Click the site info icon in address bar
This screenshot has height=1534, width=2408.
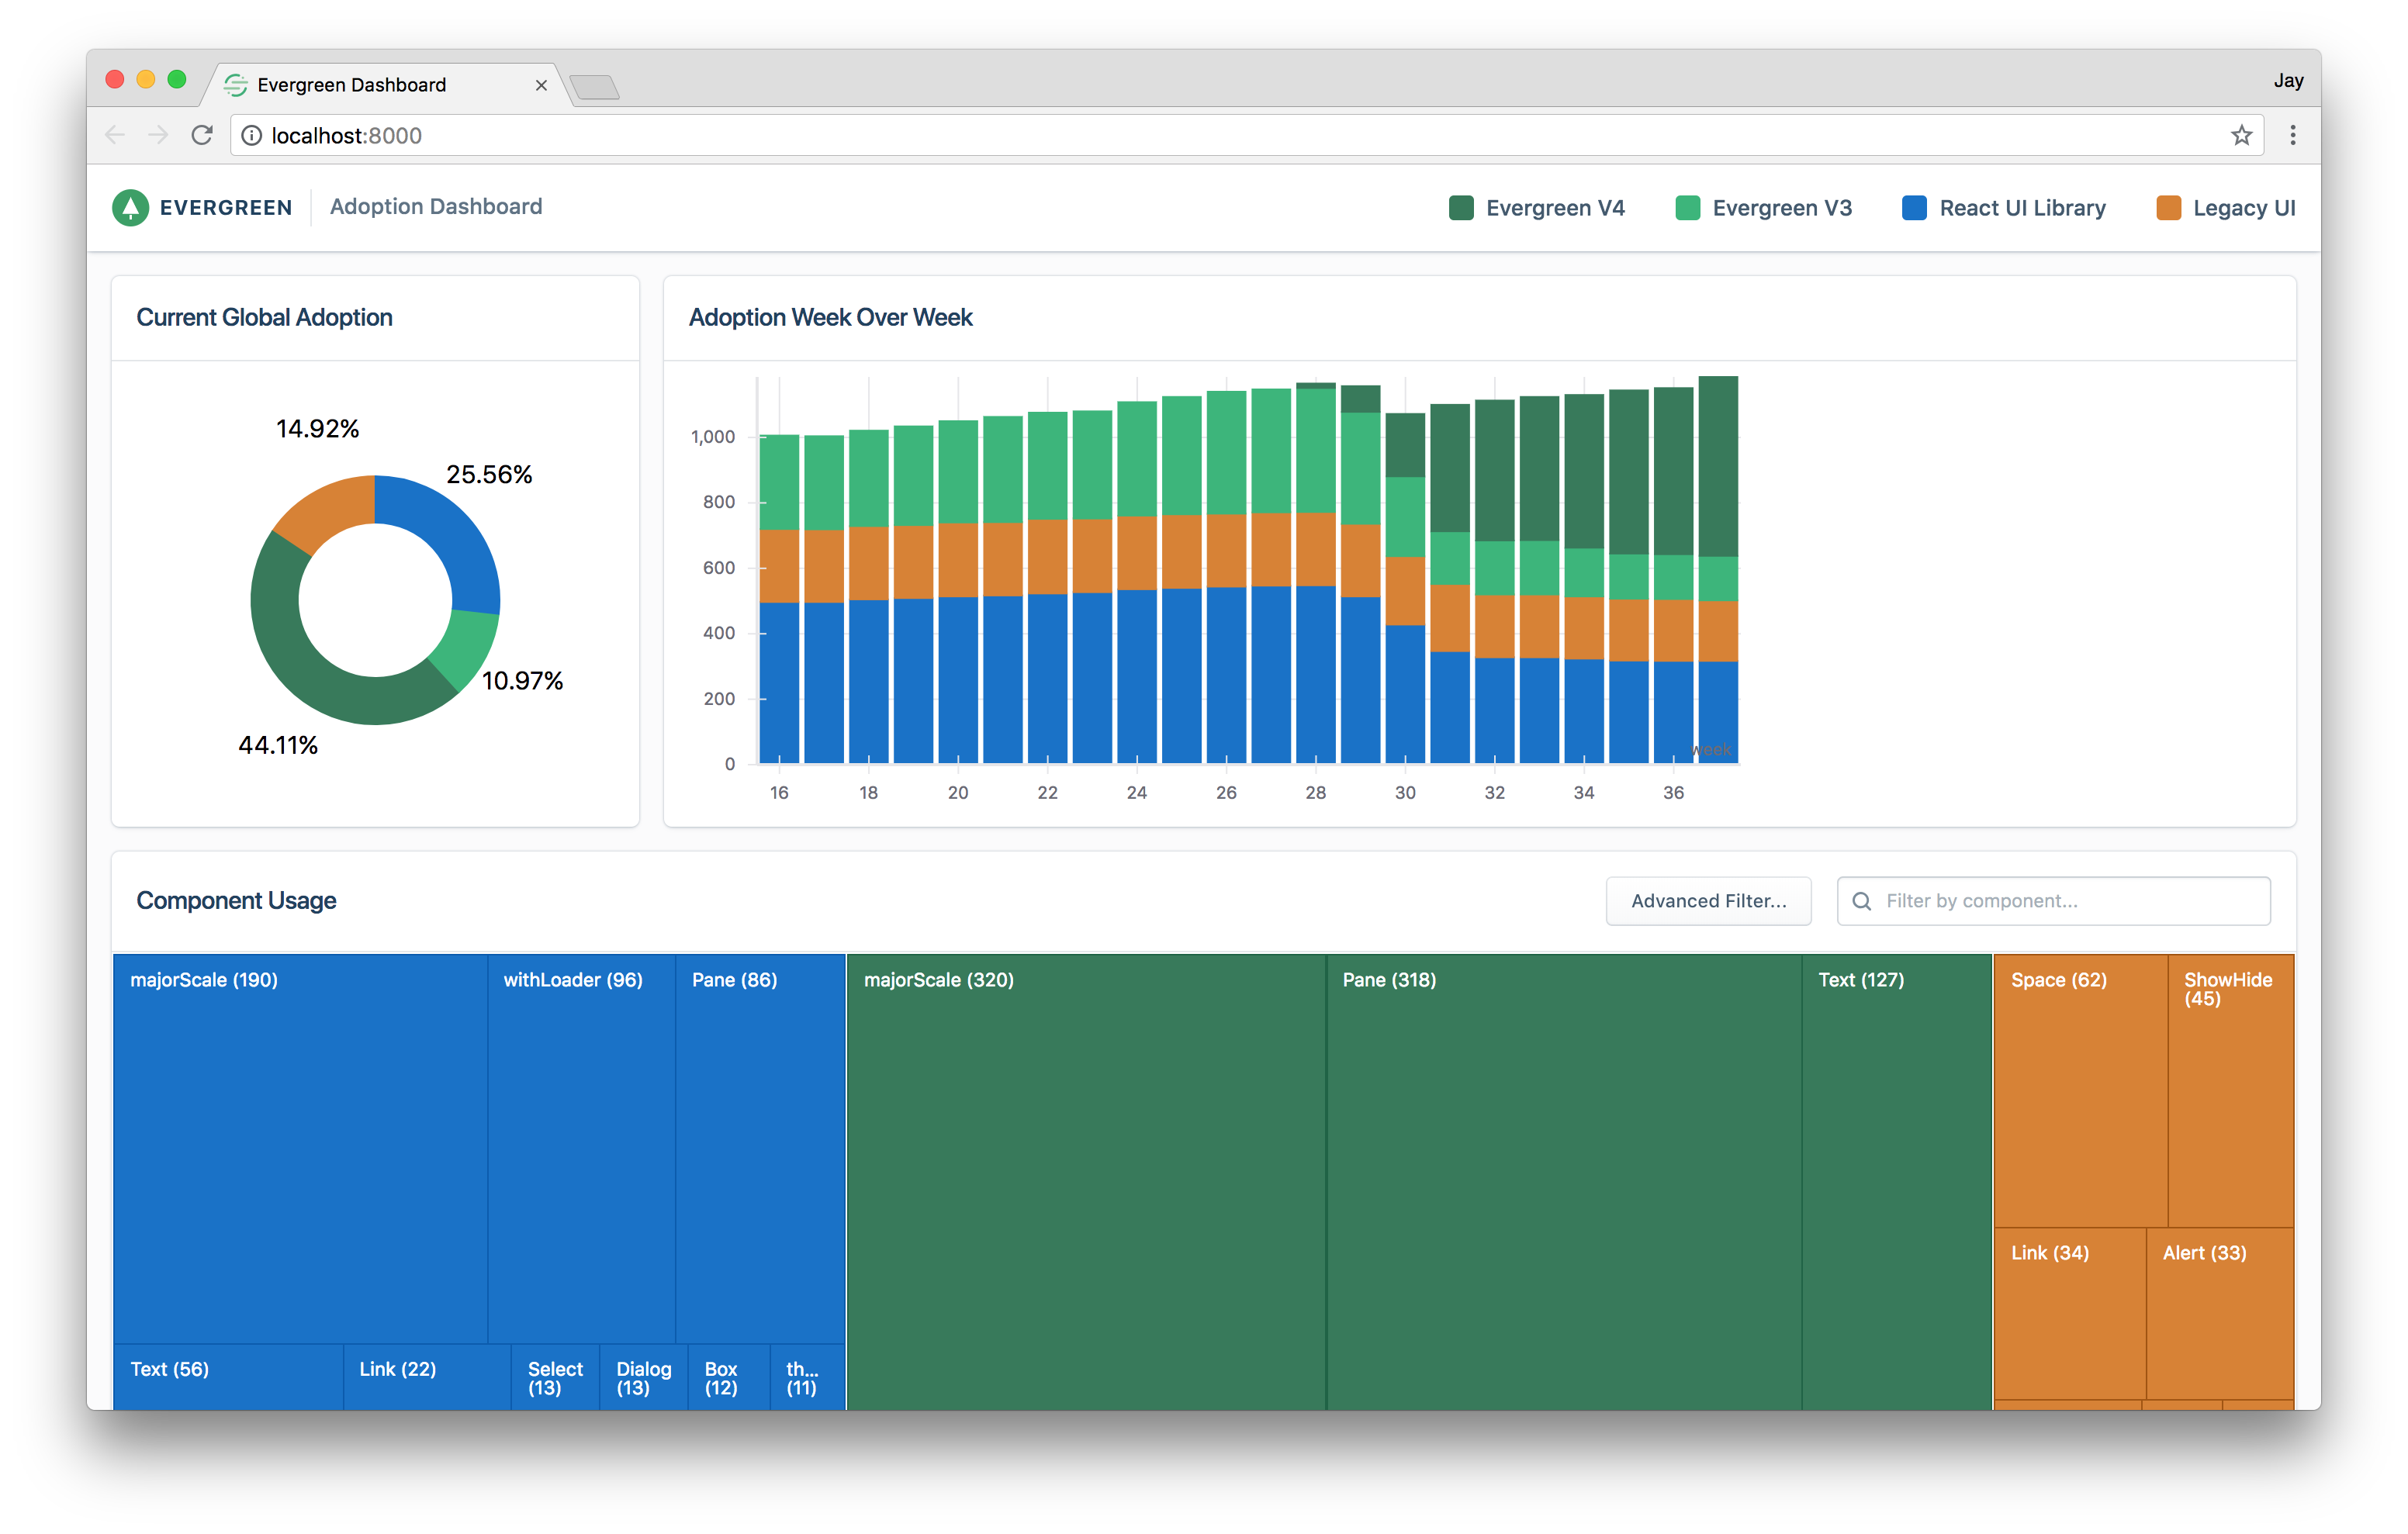(x=252, y=135)
